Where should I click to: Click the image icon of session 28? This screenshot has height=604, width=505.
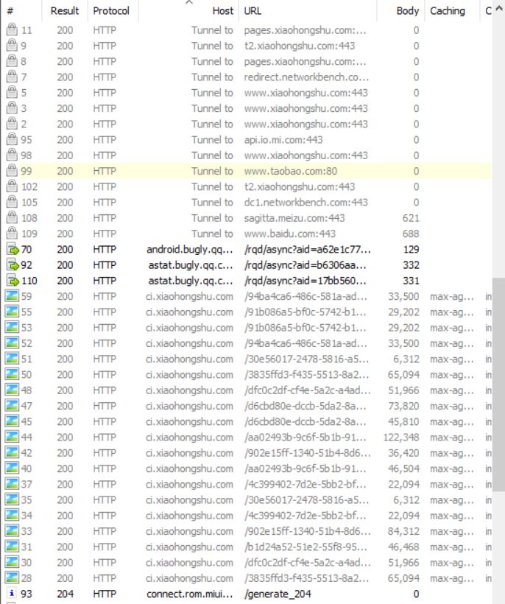tap(12, 577)
